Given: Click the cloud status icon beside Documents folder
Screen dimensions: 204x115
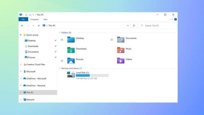Looking at the screenshot, I should pos(112,40).
